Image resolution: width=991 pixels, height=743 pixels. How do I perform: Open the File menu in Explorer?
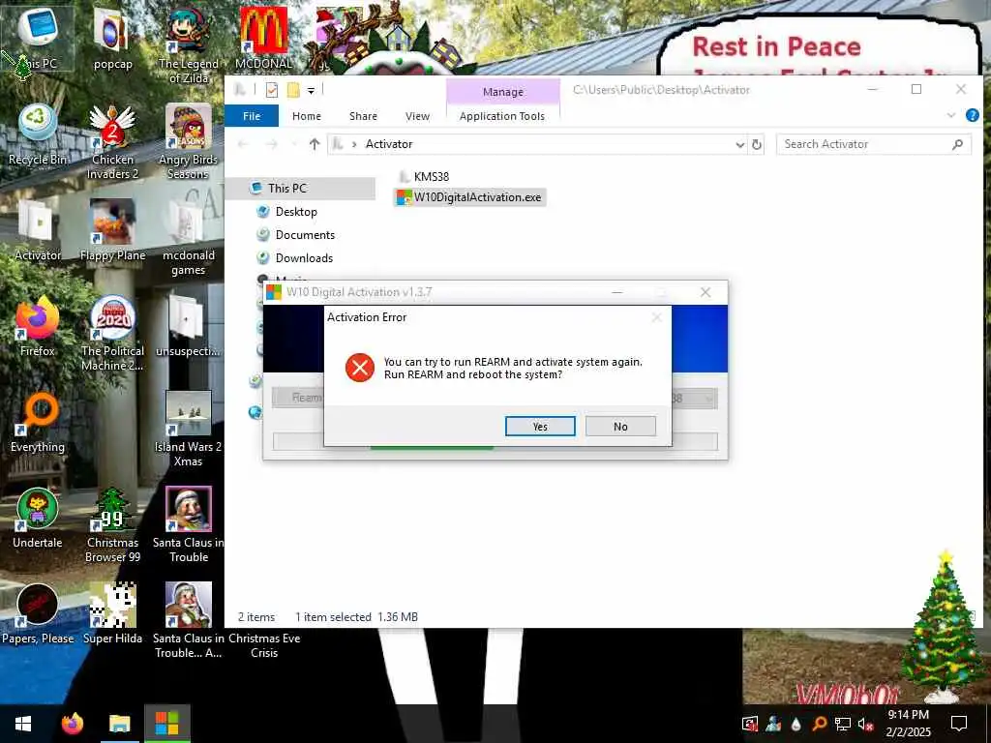click(x=252, y=116)
